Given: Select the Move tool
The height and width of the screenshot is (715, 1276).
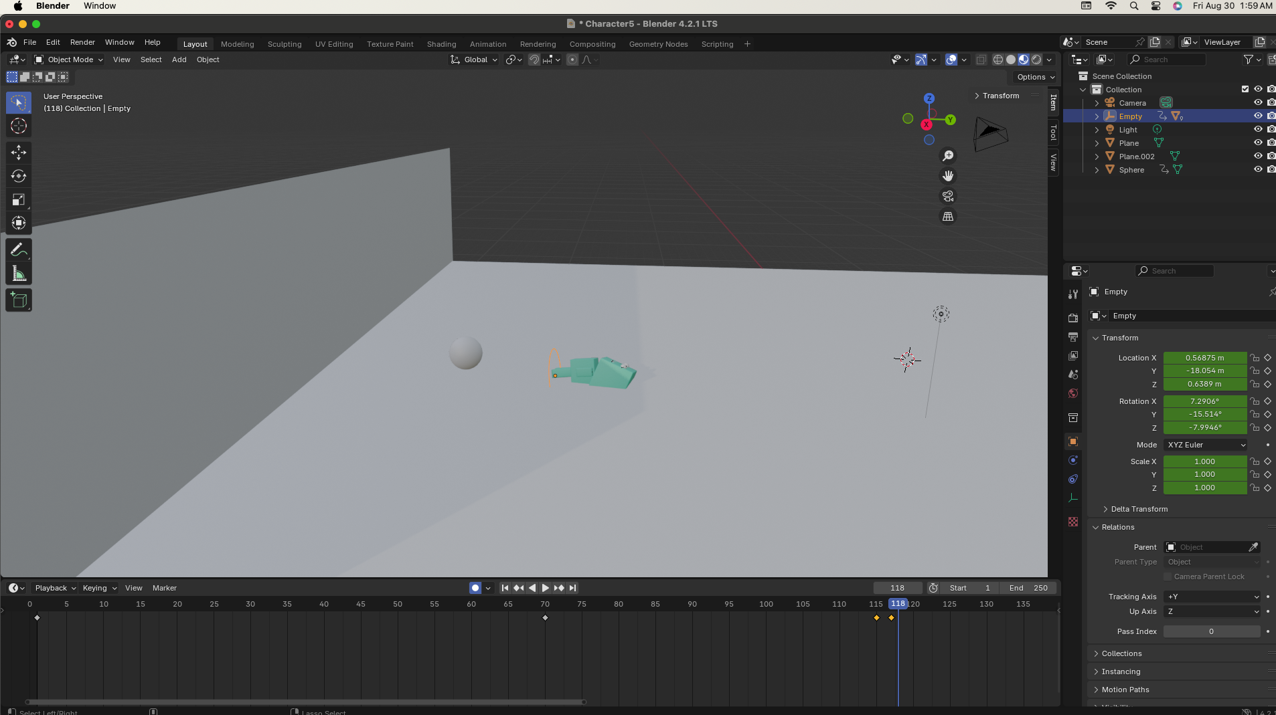Looking at the screenshot, I should coord(19,152).
